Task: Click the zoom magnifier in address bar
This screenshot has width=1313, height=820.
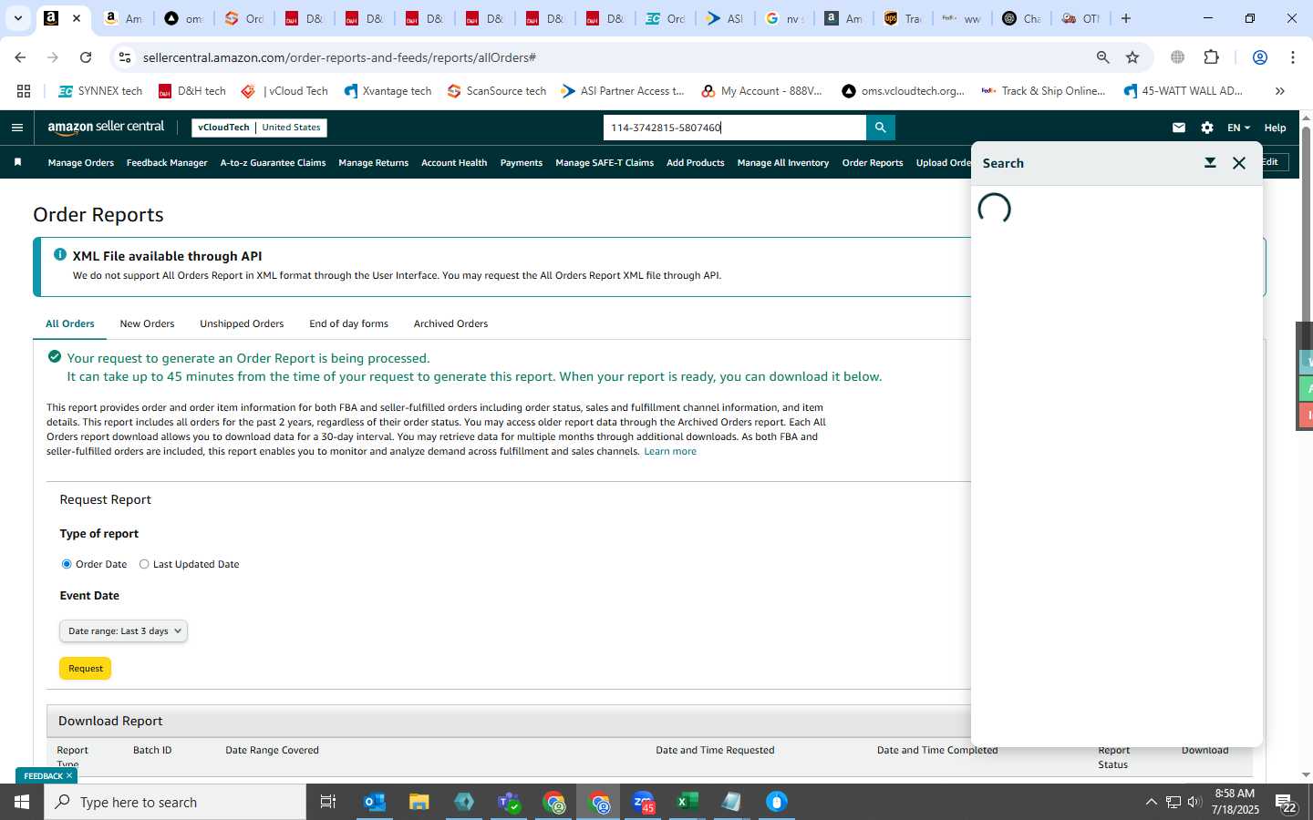Action: [x=1103, y=57]
